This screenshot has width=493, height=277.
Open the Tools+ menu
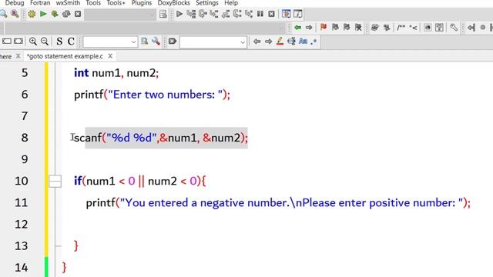click(116, 3)
